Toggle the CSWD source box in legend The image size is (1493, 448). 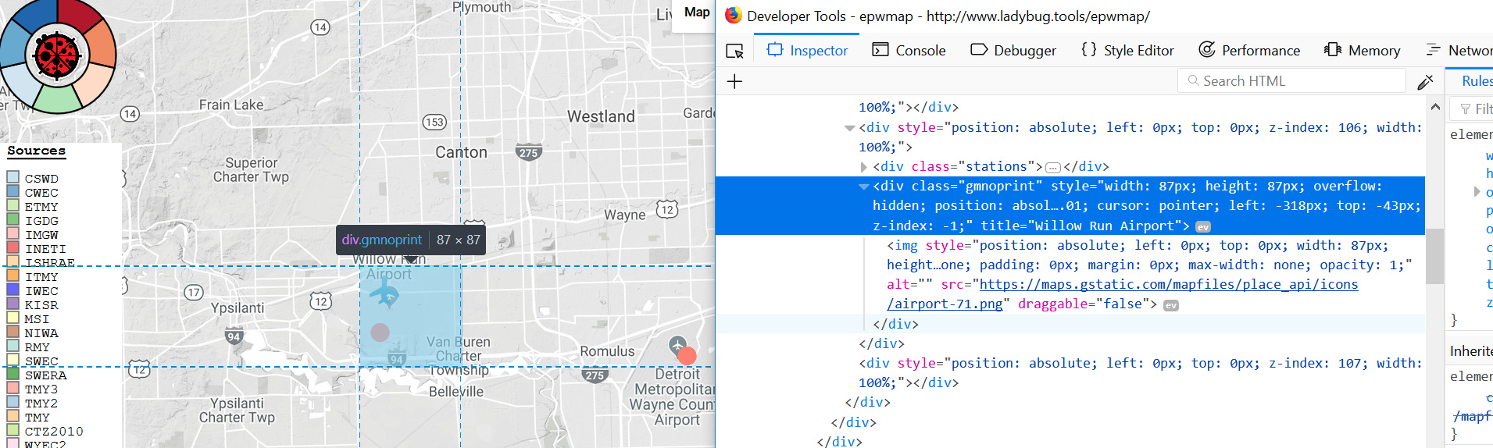click(x=13, y=178)
